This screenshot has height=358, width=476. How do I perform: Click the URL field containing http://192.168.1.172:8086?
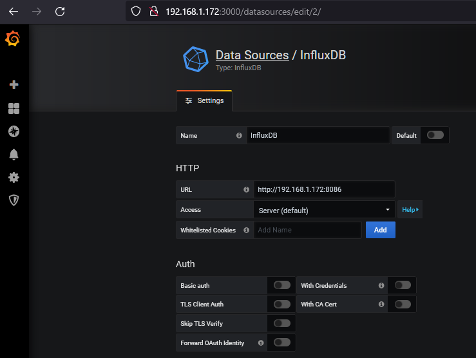323,190
